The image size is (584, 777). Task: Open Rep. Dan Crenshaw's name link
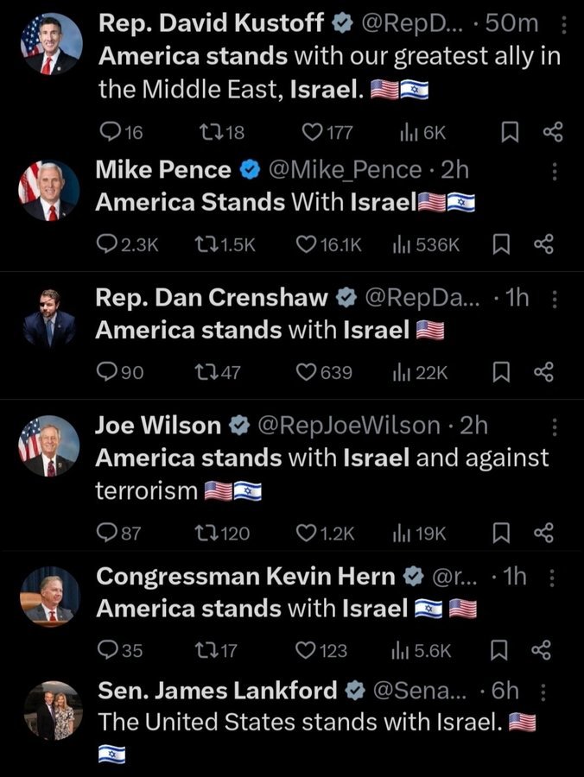[x=212, y=298]
